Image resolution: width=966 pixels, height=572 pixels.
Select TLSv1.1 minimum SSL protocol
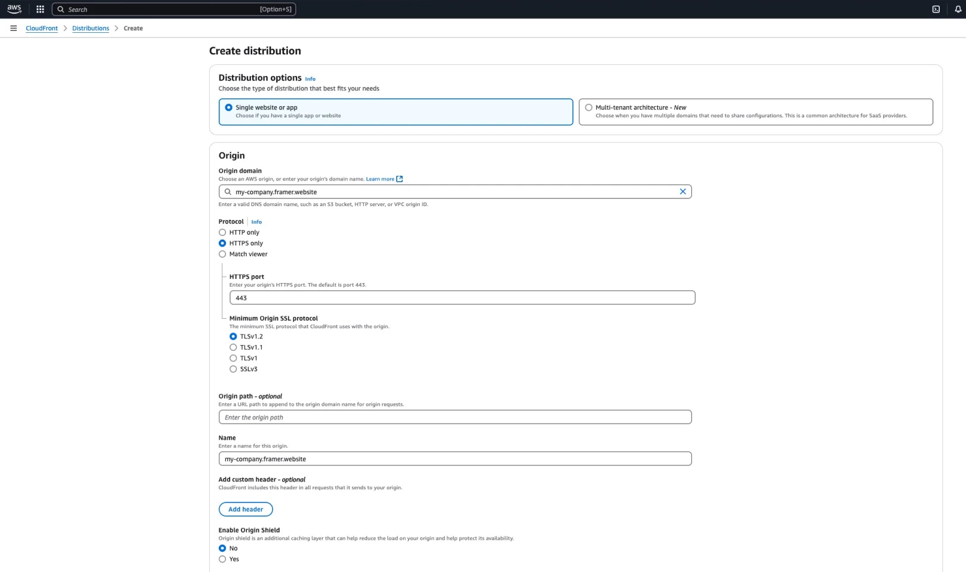(x=233, y=347)
